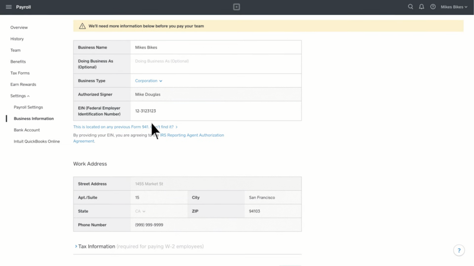This screenshot has width=474, height=266.
Task: Click Payroll title in header
Action: pyautogui.click(x=24, y=7)
